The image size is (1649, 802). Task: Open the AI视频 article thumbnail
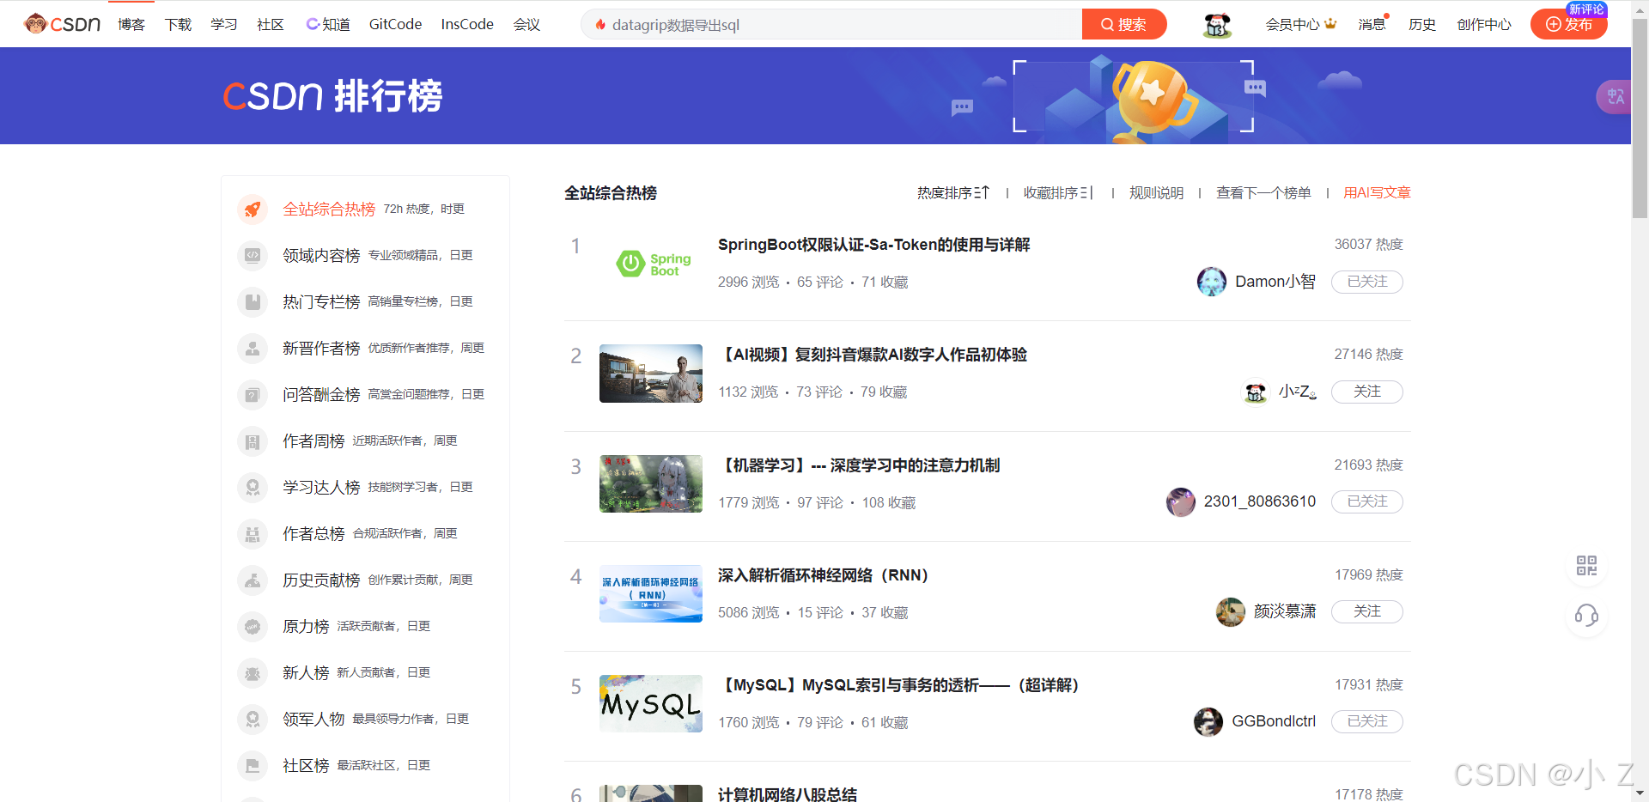(x=651, y=374)
